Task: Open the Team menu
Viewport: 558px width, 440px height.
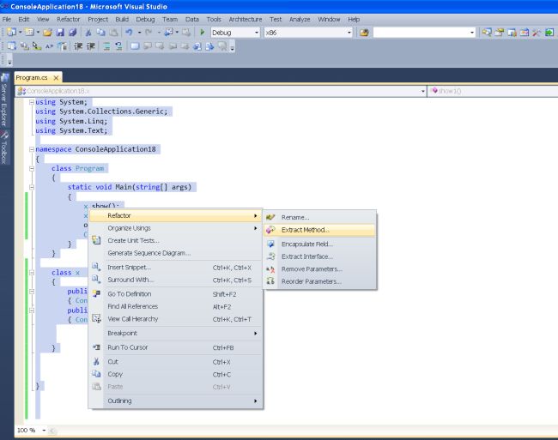Action: pyautogui.click(x=170, y=19)
